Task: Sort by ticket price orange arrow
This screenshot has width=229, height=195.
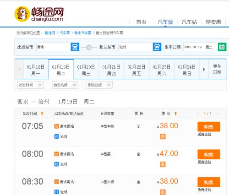Action: tap(175, 114)
